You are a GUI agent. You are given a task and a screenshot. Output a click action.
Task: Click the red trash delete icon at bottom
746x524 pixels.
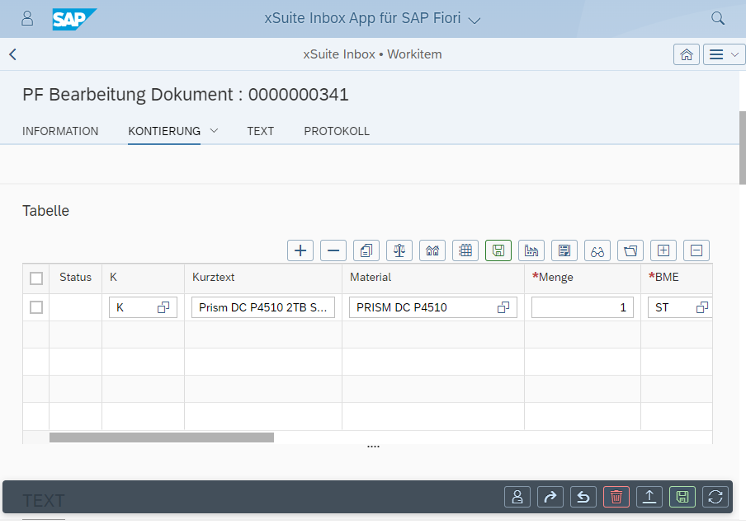[x=616, y=497]
